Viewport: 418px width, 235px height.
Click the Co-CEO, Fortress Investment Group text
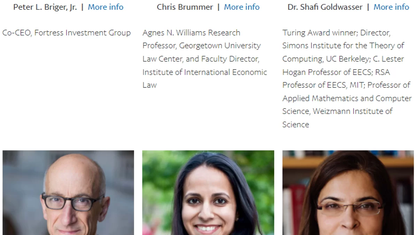(x=67, y=33)
